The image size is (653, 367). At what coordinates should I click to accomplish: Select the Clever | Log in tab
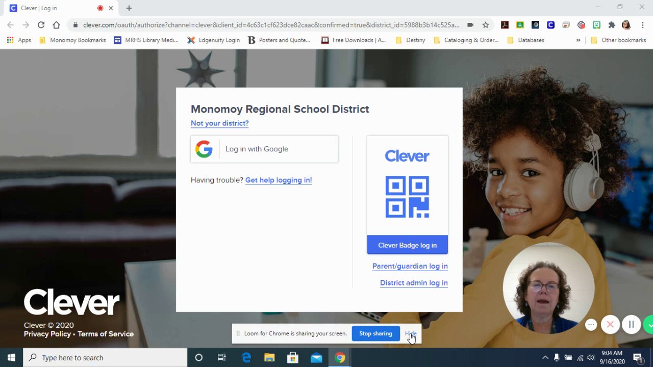click(61, 8)
